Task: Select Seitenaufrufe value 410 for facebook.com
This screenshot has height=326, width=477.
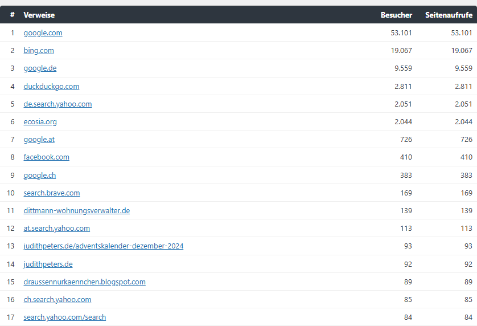Action: point(466,157)
